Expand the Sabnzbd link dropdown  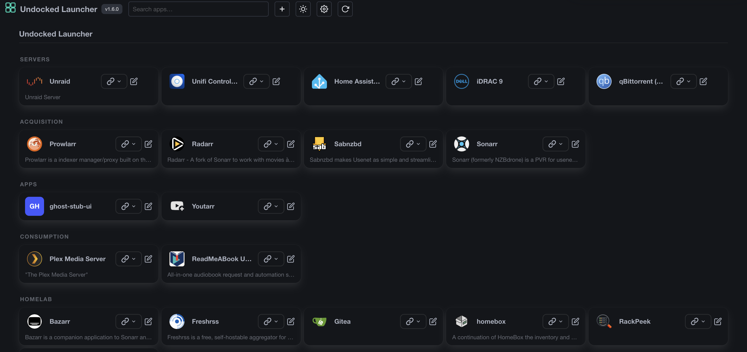coord(413,144)
